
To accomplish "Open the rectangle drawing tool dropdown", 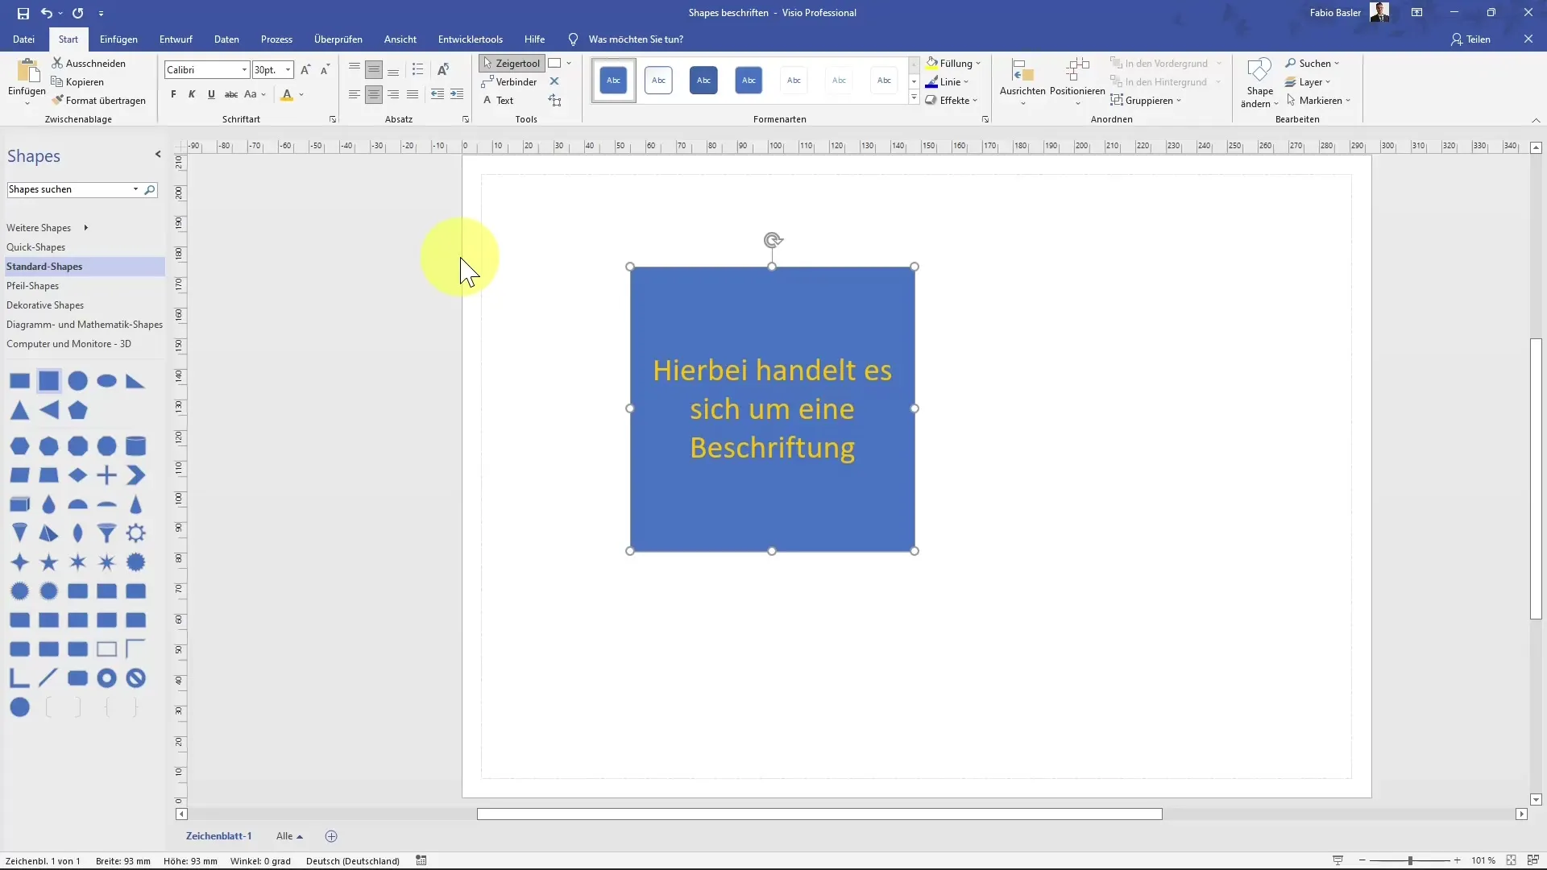I will click(x=569, y=63).
